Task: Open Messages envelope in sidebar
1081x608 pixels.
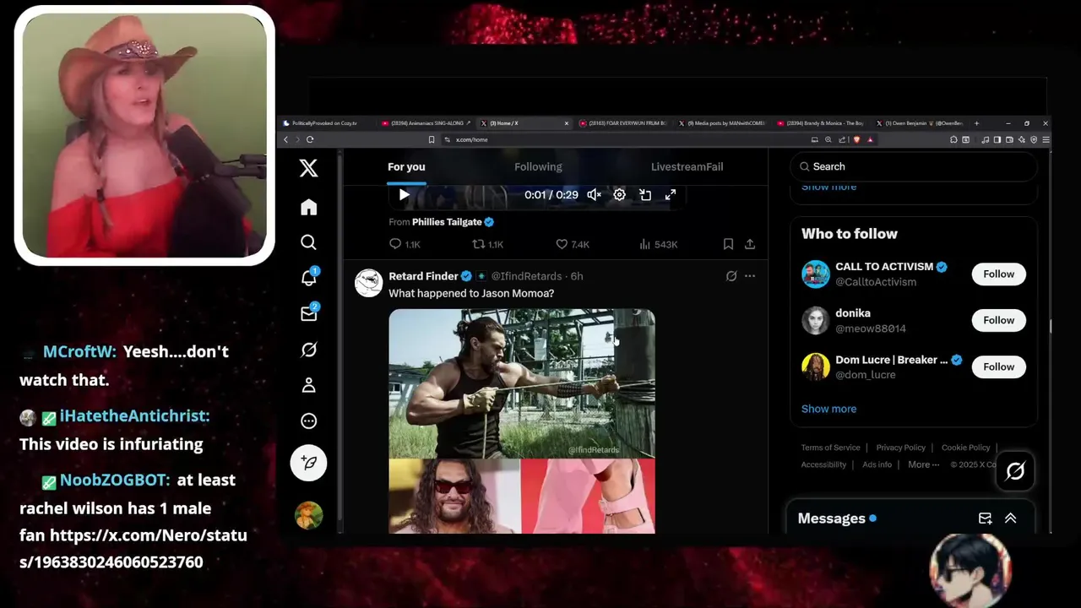Action: pyautogui.click(x=308, y=313)
